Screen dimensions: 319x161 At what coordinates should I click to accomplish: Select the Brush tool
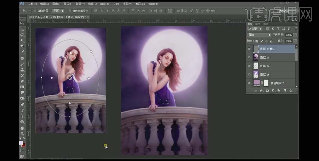pos(22,64)
